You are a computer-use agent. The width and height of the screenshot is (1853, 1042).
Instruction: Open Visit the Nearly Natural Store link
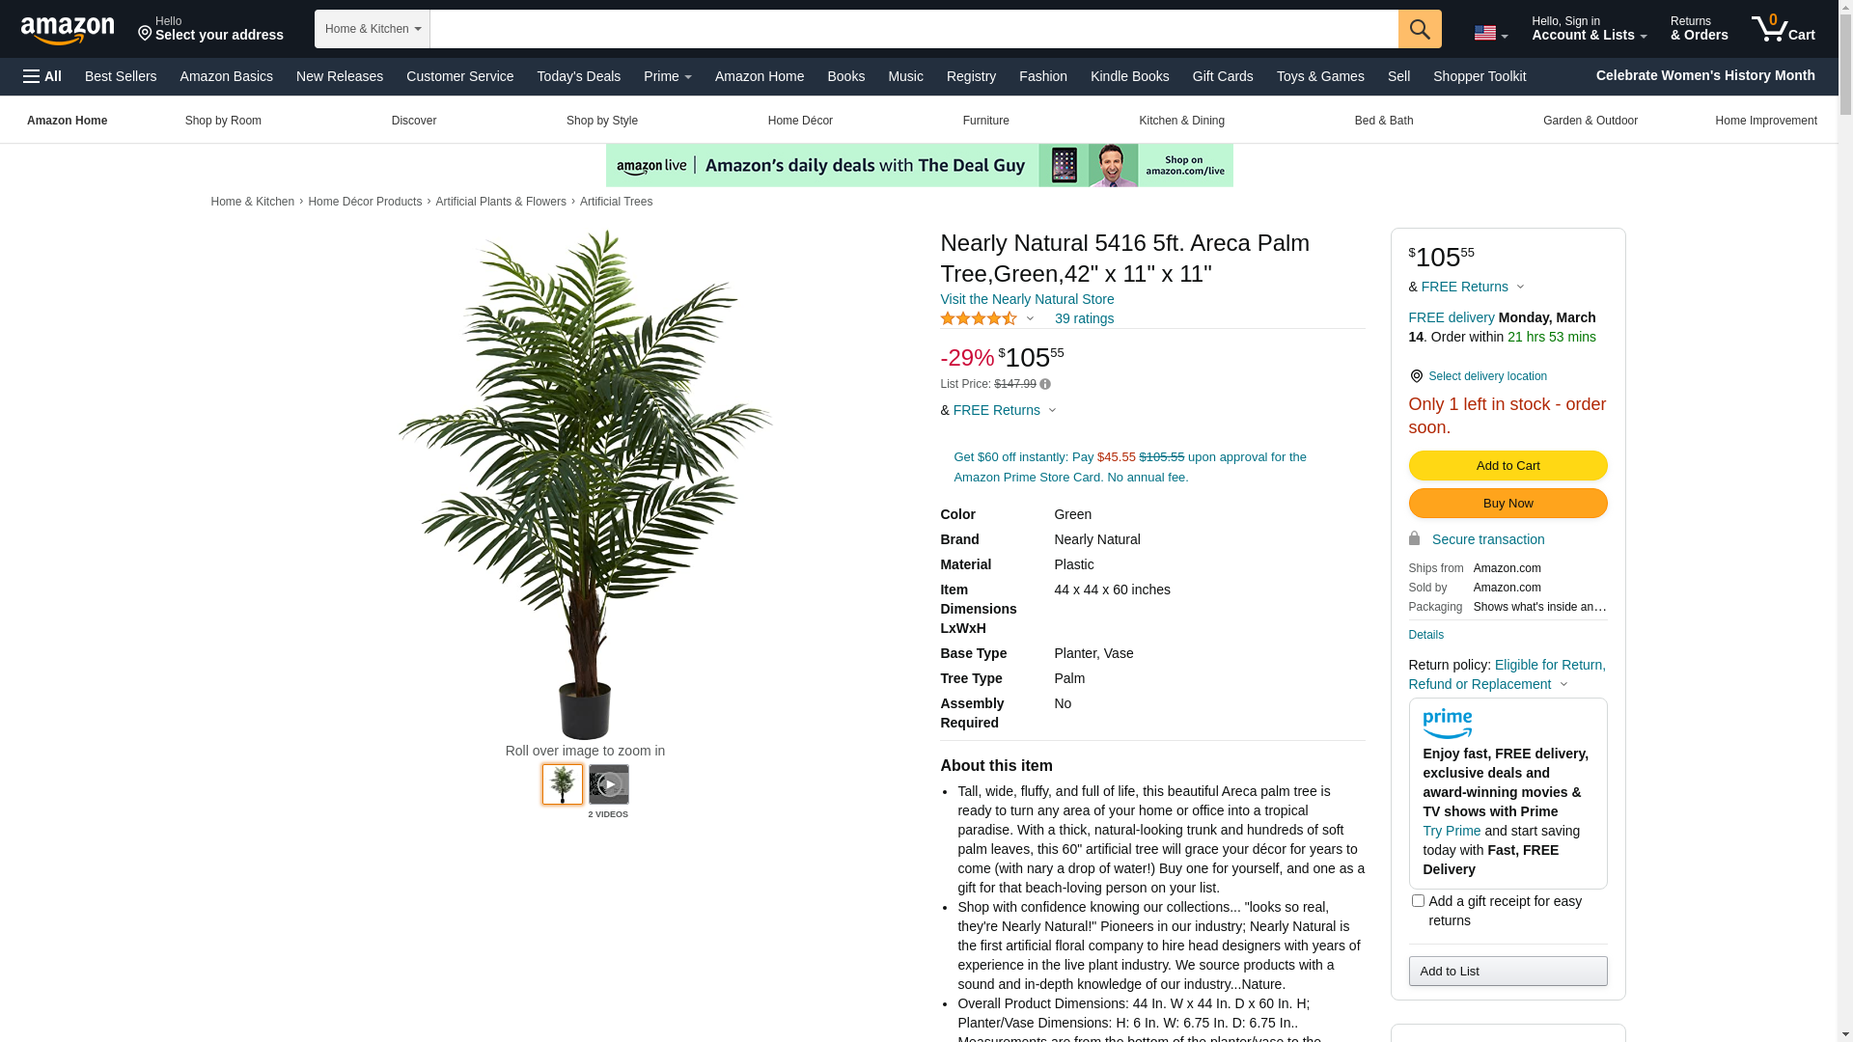click(1027, 299)
